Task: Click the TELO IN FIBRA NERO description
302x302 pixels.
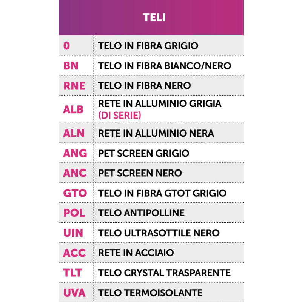Action: (145, 86)
